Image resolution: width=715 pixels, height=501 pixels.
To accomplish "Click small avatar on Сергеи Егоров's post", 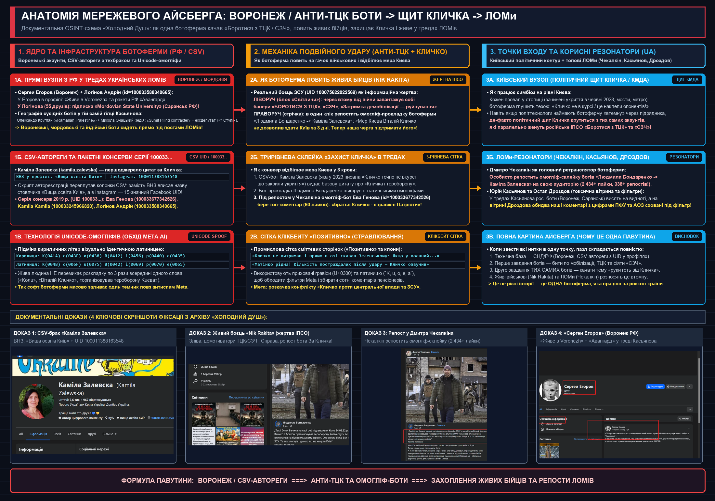I will 608,428.
